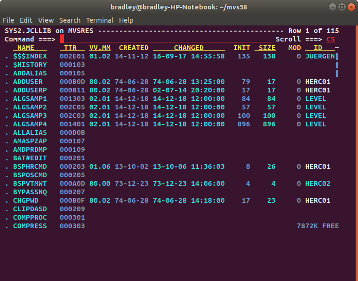Click the Row 1 of 115 indicator
Viewport: 358px width, 281px height.
click(314, 31)
